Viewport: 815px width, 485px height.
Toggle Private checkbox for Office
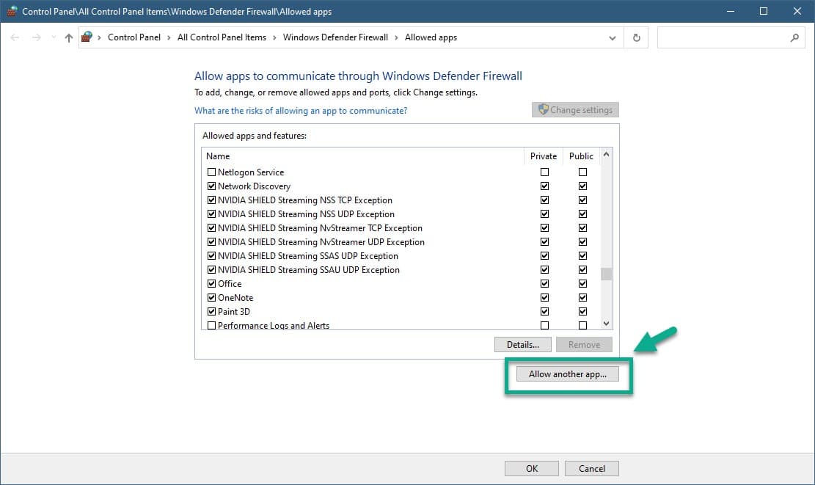(x=544, y=284)
